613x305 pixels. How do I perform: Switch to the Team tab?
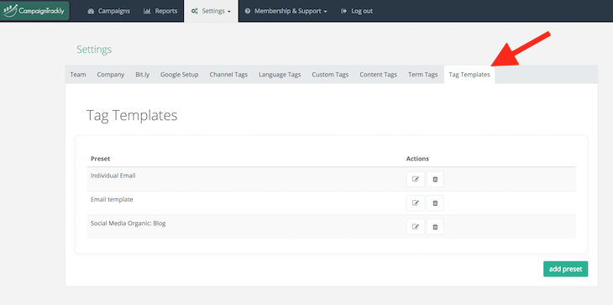click(x=78, y=74)
